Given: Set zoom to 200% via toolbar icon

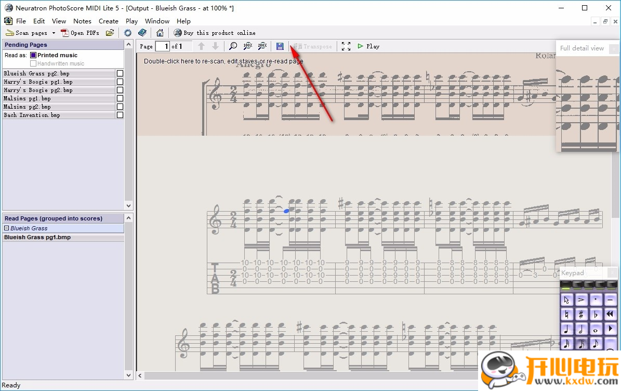Looking at the screenshot, I should point(262,46).
